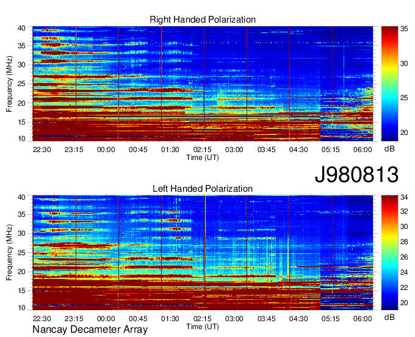The height and width of the screenshot is (337, 415).
Task: Click the 01:30 time tick of Right Handed plot
Action: pos(170,150)
